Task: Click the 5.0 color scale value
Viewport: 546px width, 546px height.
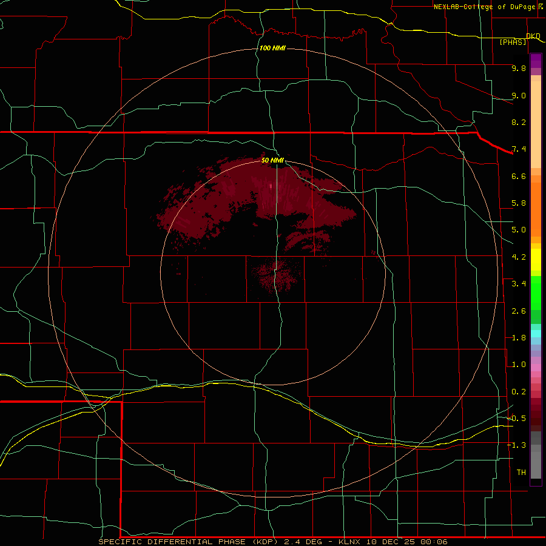Action: tap(519, 230)
